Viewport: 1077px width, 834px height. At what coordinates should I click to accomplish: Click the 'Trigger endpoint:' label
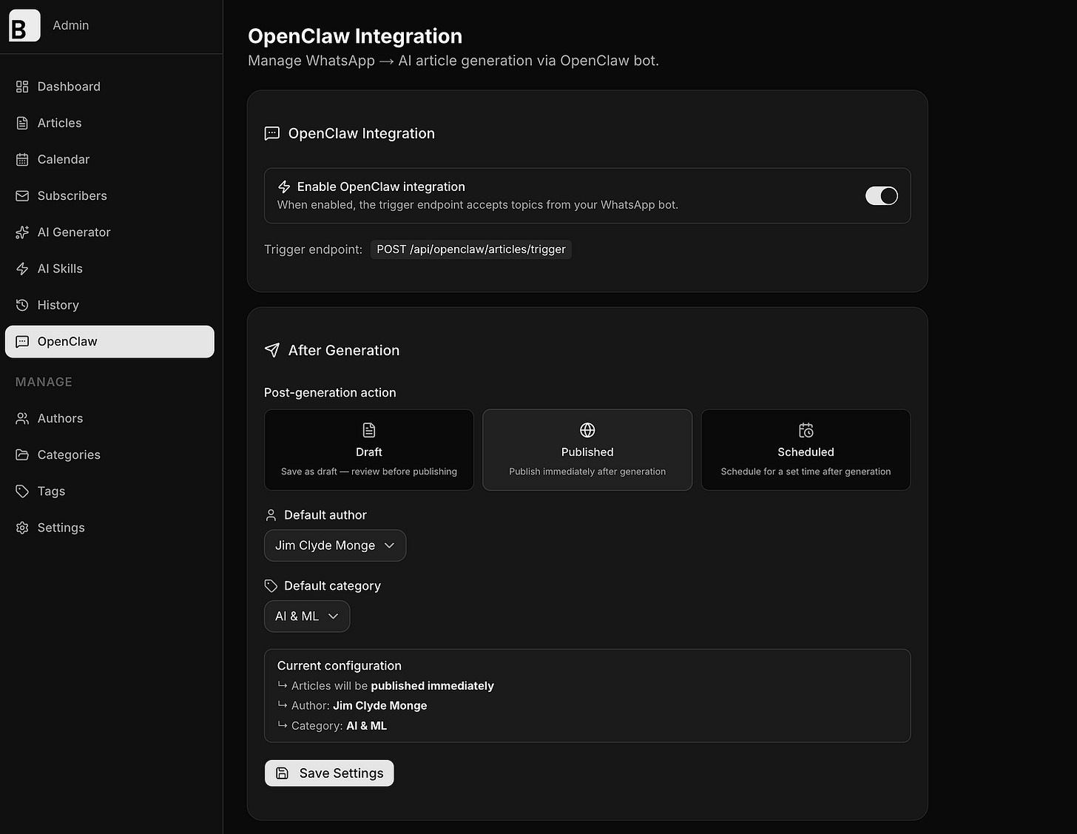tap(313, 249)
